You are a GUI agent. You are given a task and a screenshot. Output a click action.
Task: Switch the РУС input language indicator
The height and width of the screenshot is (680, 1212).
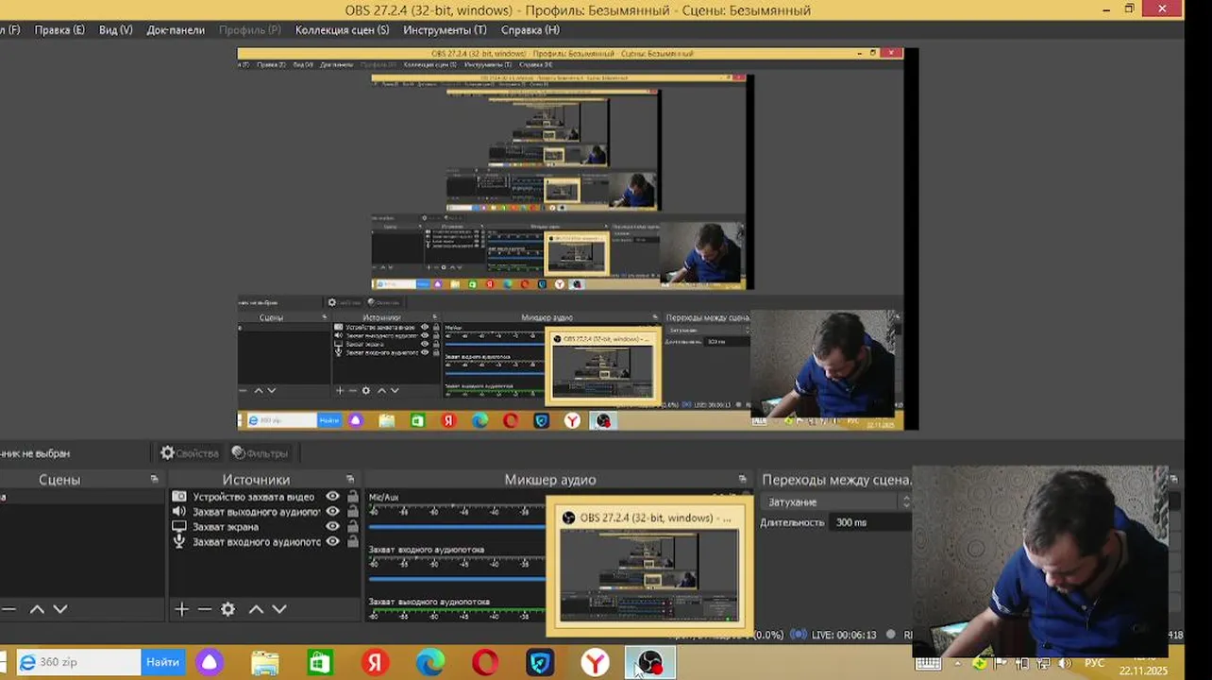click(1094, 664)
